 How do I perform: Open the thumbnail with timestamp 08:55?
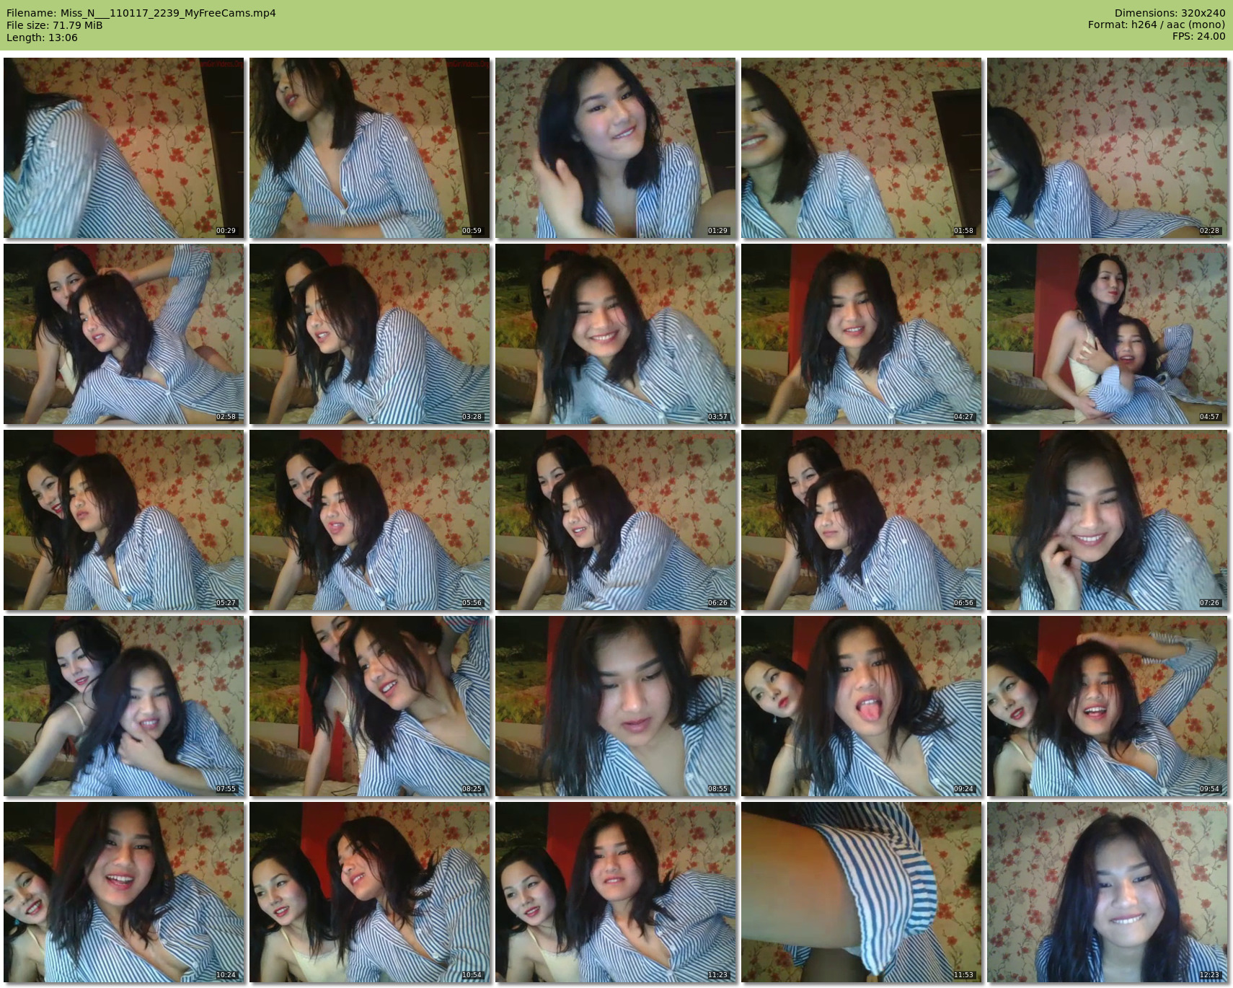coord(616,706)
